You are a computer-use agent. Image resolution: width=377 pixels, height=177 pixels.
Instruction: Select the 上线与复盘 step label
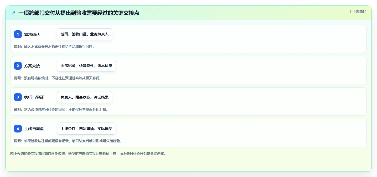pyautogui.click(x=34, y=129)
